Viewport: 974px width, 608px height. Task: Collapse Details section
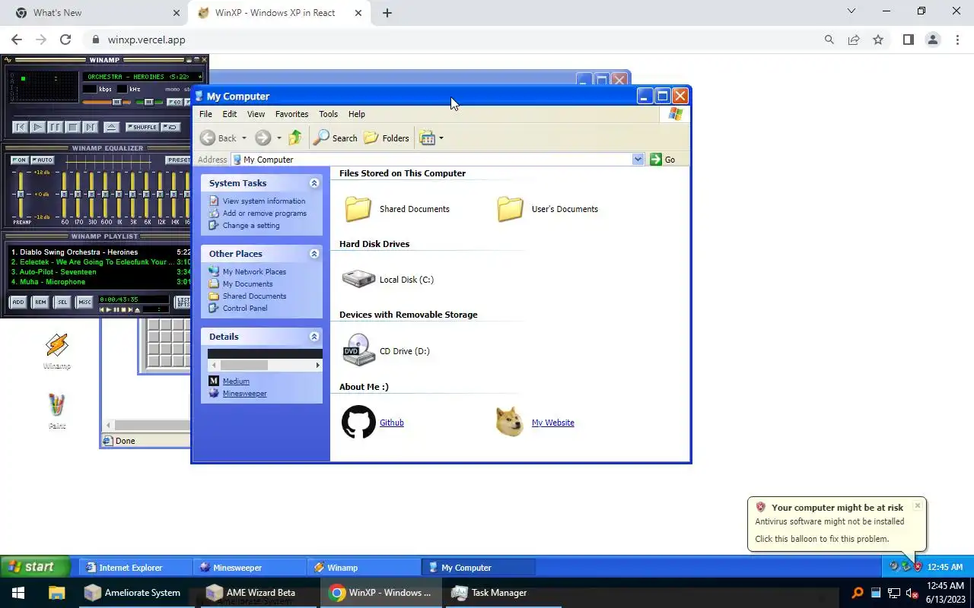314,337
